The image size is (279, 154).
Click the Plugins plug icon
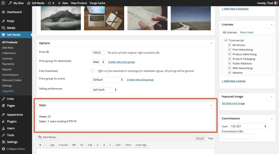[3, 121]
